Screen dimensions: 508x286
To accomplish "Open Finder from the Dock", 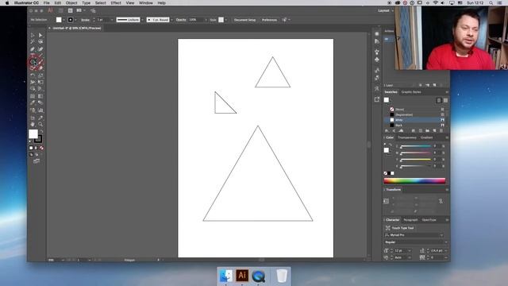I will (x=225, y=276).
